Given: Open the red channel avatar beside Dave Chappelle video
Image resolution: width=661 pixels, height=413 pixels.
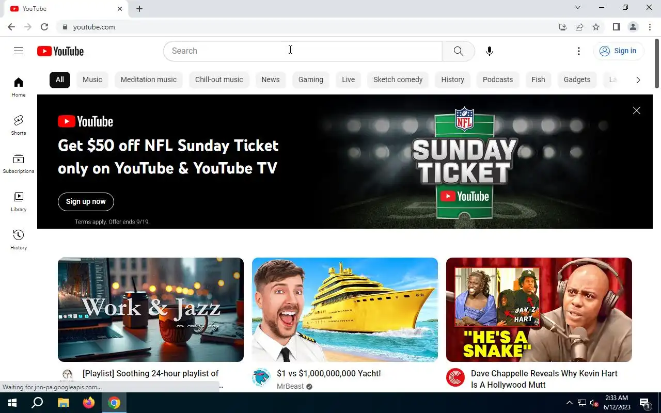Looking at the screenshot, I should 455,378.
